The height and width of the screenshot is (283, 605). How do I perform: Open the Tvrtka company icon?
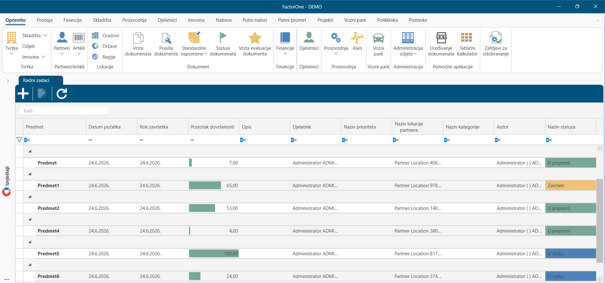point(11,38)
